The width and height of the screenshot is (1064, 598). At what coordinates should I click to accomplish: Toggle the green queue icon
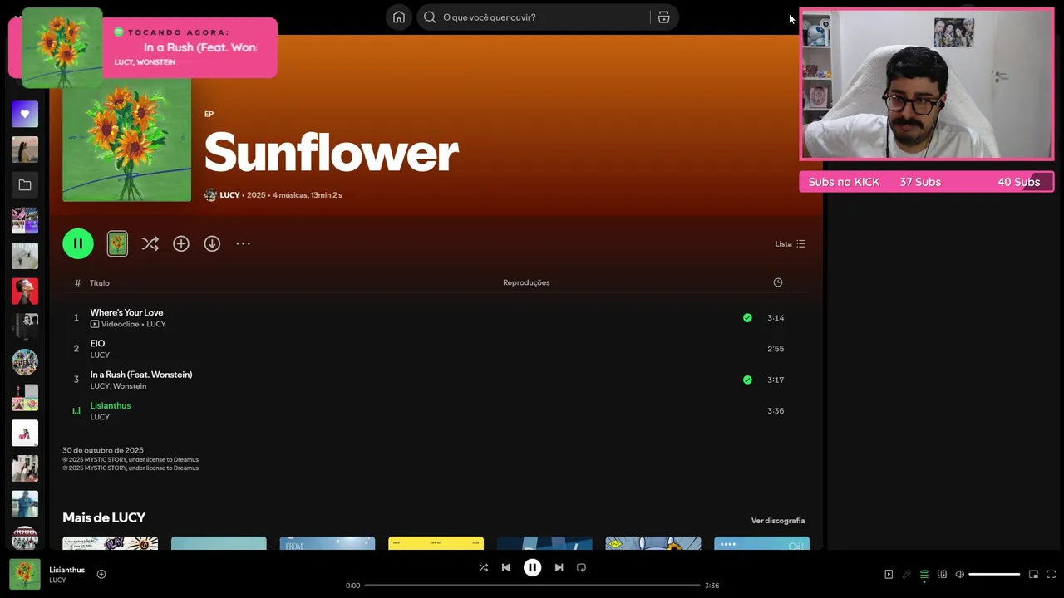tap(924, 574)
